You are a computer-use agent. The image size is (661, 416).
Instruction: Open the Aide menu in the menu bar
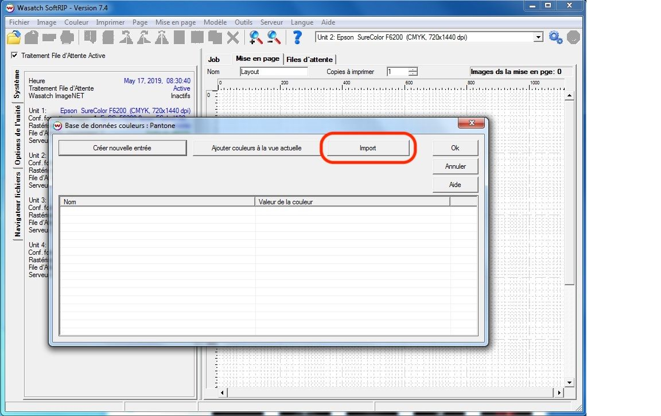pyautogui.click(x=328, y=22)
